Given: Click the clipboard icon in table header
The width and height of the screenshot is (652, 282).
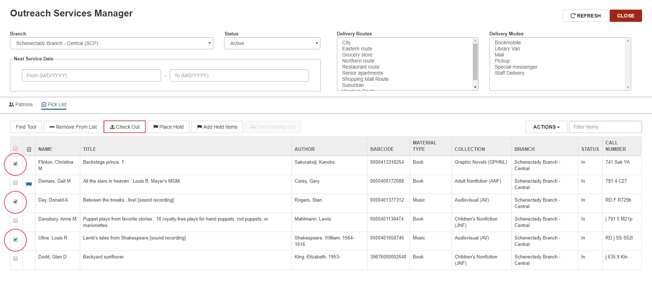Looking at the screenshot, I should (29, 149).
